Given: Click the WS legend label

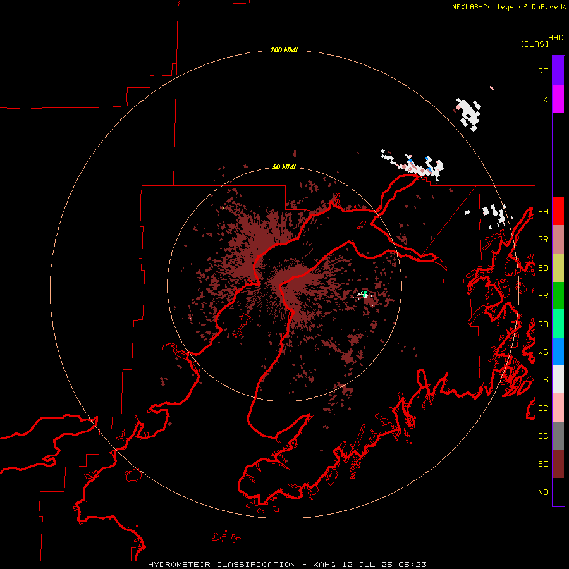Looking at the screenshot, I should click(542, 352).
